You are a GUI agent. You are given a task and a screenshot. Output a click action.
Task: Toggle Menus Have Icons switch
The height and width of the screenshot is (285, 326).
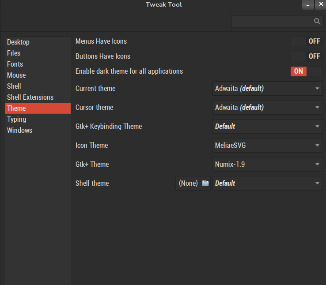307,41
